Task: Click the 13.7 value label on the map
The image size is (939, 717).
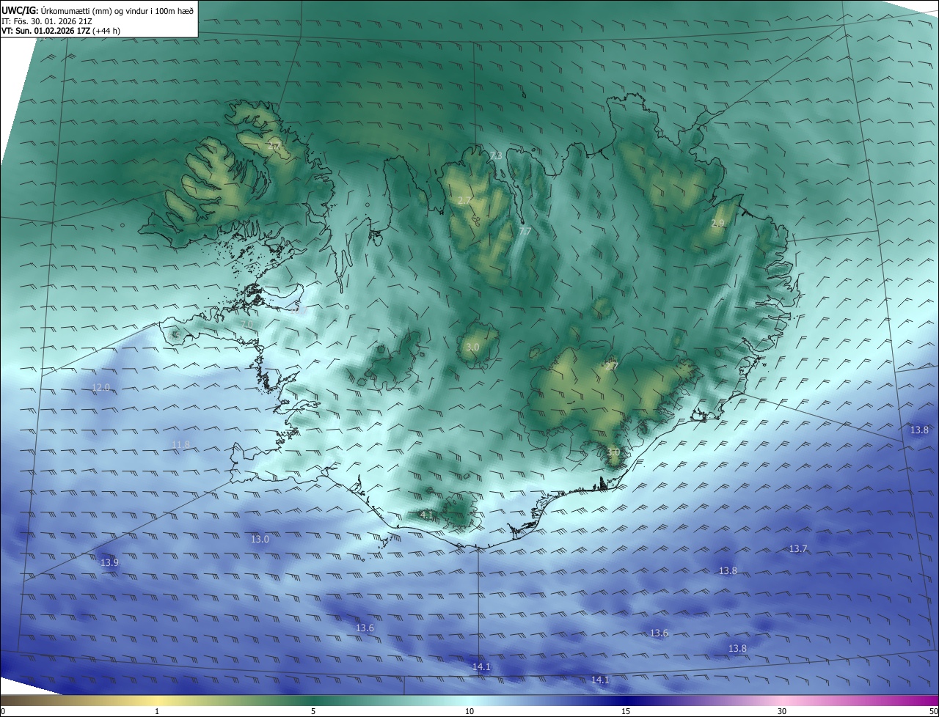Action: (798, 548)
